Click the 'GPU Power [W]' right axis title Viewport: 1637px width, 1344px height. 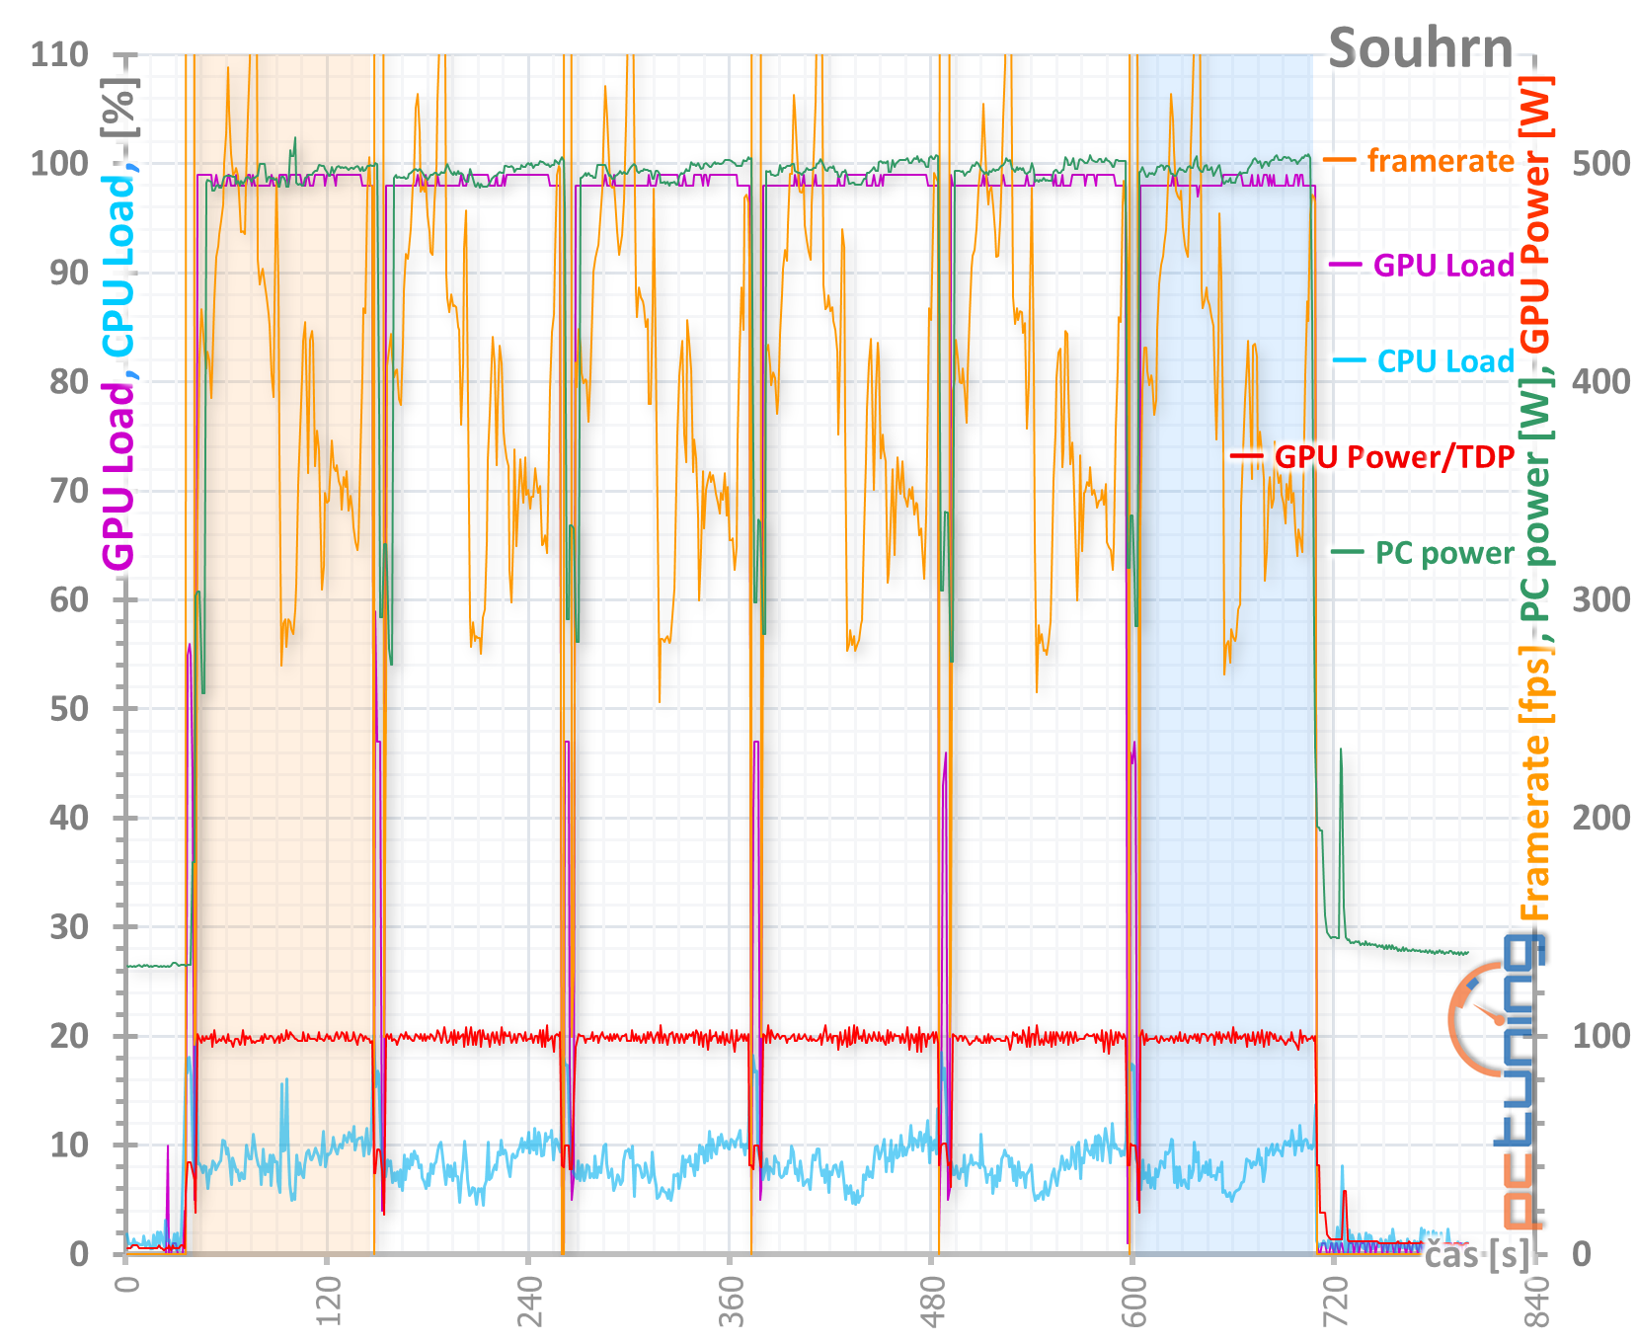pyautogui.click(x=1535, y=216)
